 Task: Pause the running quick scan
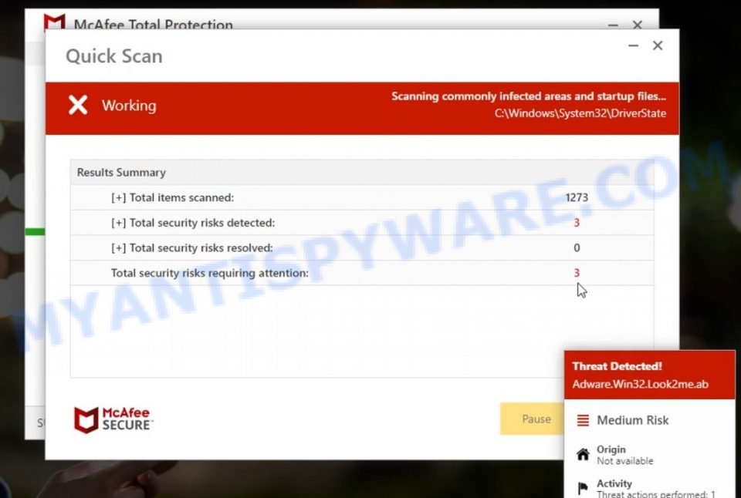click(x=532, y=419)
